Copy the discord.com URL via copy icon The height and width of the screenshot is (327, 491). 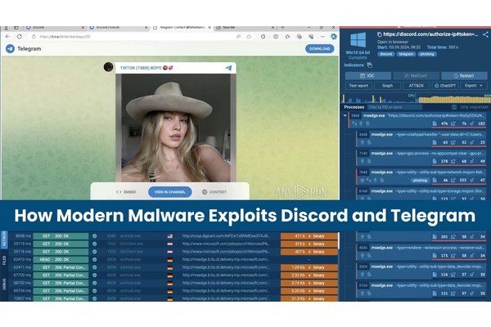click(379, 34)
